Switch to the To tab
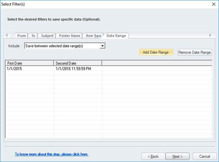219x162 pixels. (33, 36)
